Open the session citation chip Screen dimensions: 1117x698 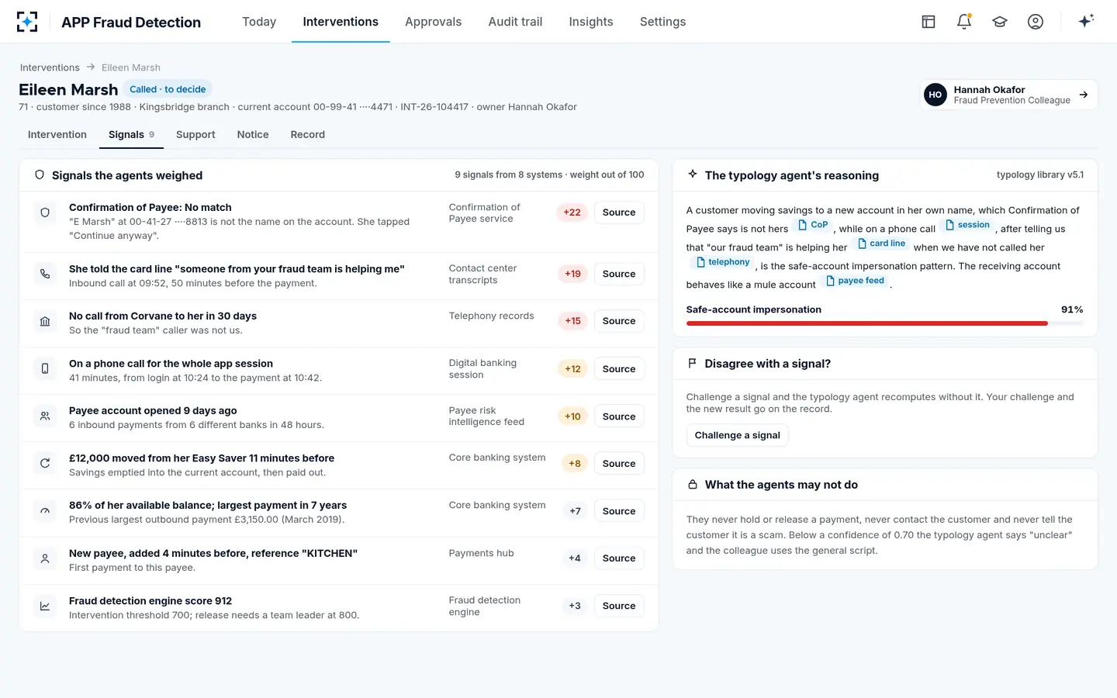coord(967,225)
